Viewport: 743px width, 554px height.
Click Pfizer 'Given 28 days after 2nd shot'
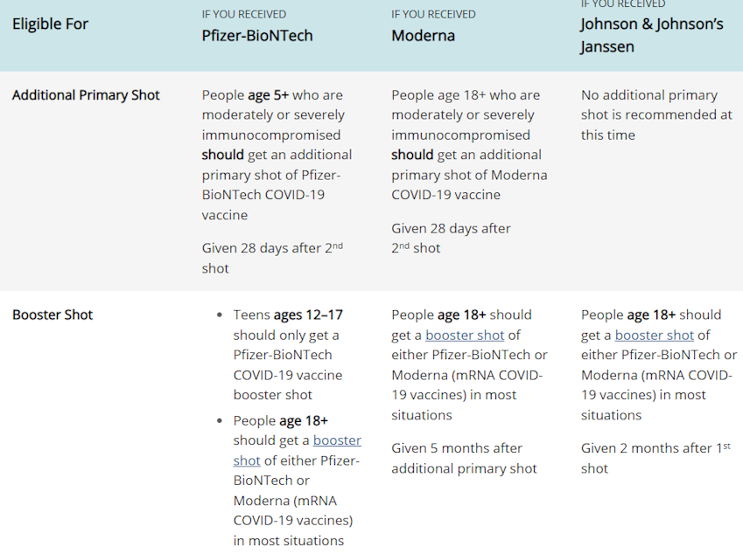coord(272,258)
